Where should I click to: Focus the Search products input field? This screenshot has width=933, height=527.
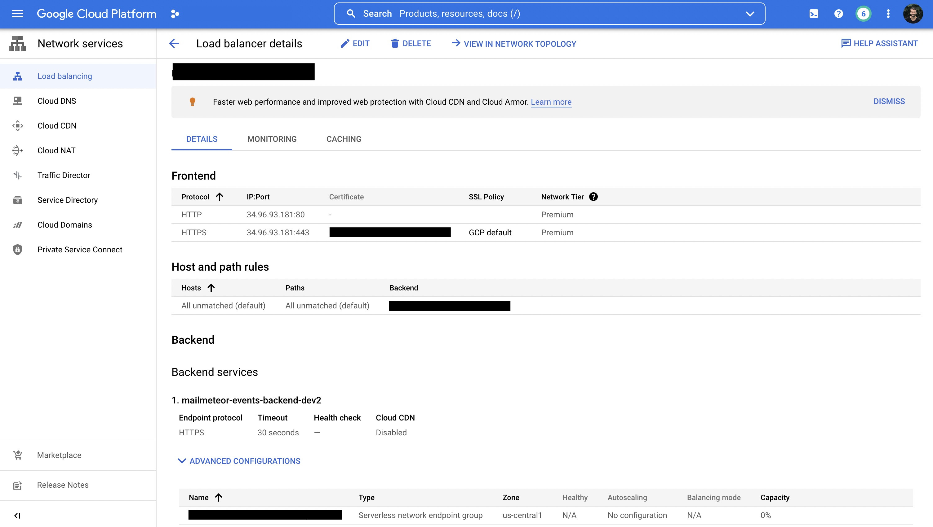tap(549, 14)
